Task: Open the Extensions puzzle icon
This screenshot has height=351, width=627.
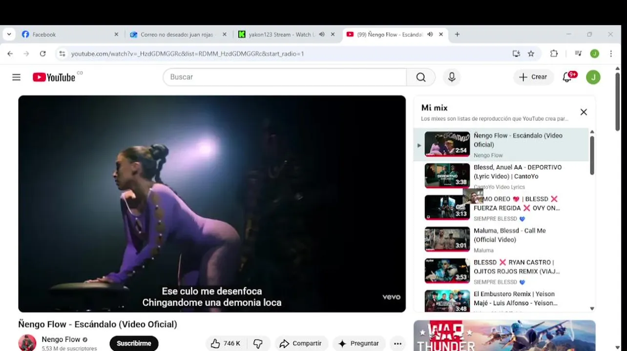Action: [x=554, y=54]
